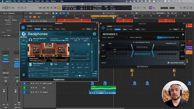The image size is (194, 109).
Task: Click Add Reference Tracks
Action: point(141,42)
